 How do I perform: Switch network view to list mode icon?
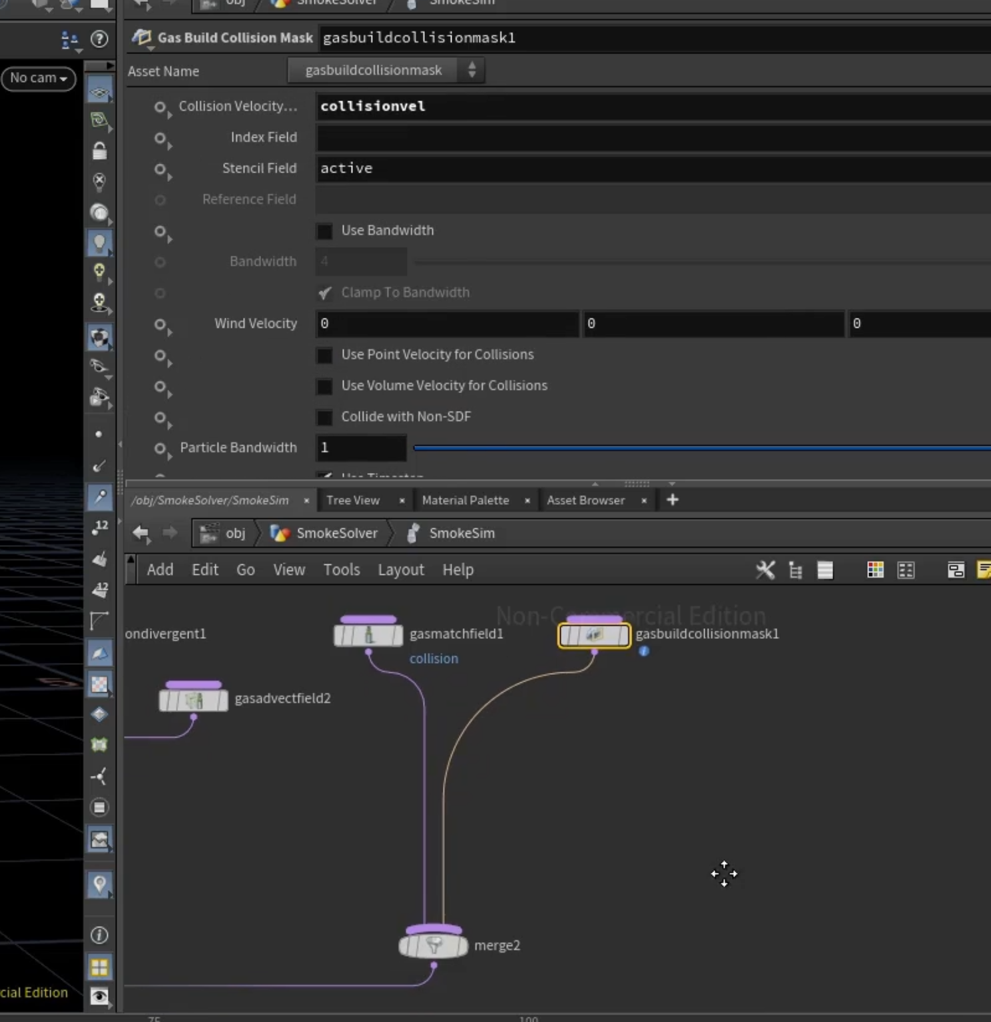(x=825, y=570)
